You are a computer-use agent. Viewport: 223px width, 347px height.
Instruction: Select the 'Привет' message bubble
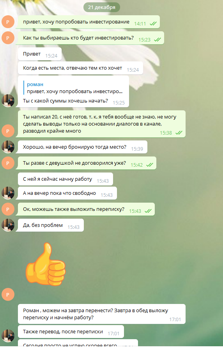(x=40, y=54)
